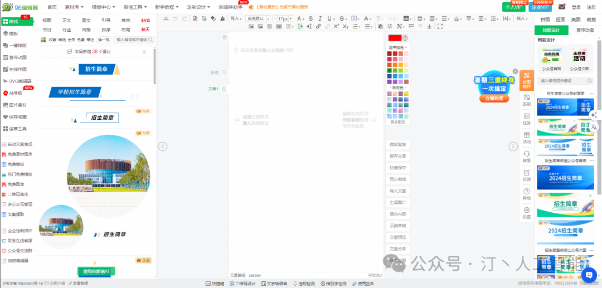The height and width of the screenshot is (288, 602).
Task: Close the 本周新增 notice
Action: click(144, 52)
